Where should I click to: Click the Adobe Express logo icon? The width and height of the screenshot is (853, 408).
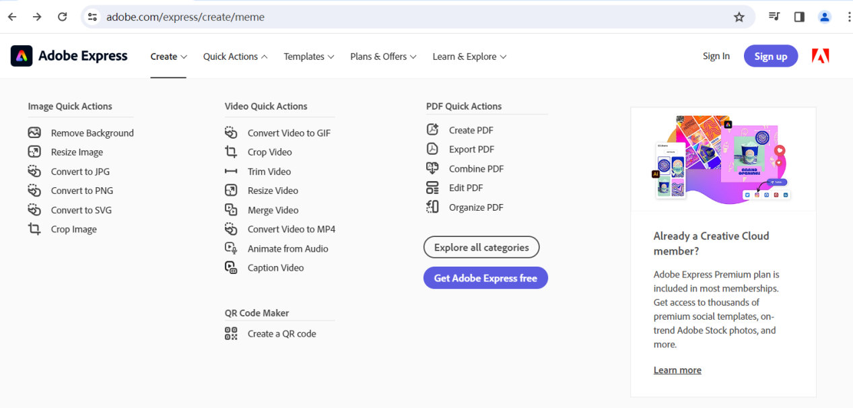(22, 56)
